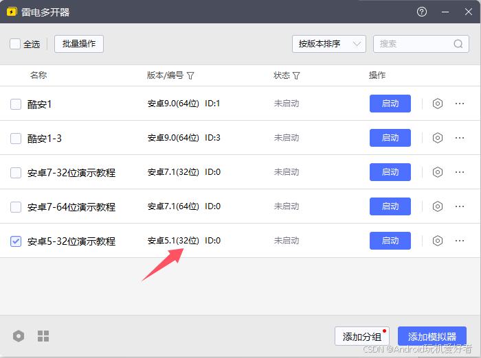Screen dimensions: 481x358
Task: Open more options for 酷安1
Action: (460, 104)
